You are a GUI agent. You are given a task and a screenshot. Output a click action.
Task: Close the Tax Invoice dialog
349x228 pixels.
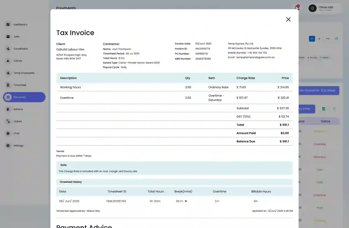click(x=288, y=19)
